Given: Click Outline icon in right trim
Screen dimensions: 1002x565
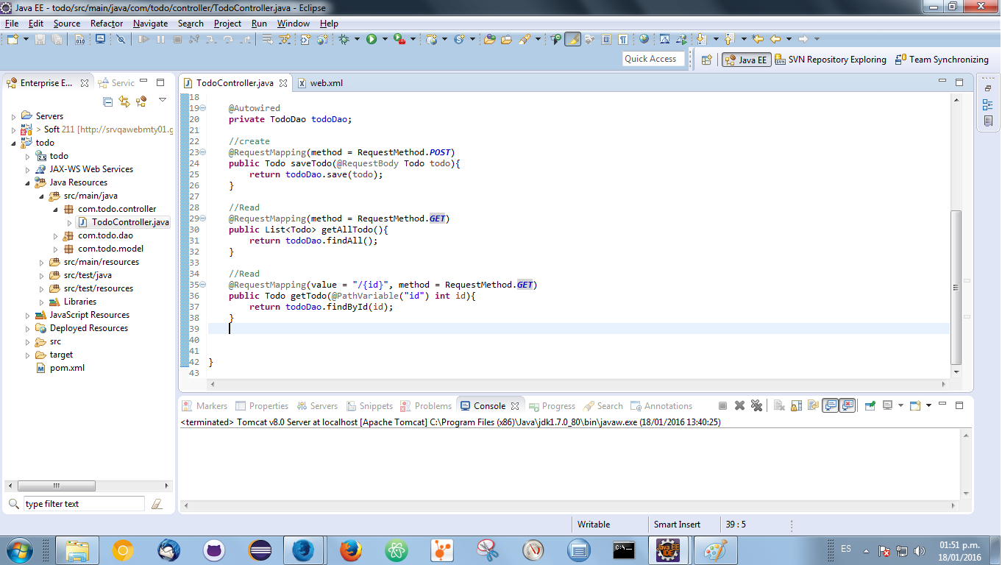Looking at the screenshot, I should (x=988, y=104).
